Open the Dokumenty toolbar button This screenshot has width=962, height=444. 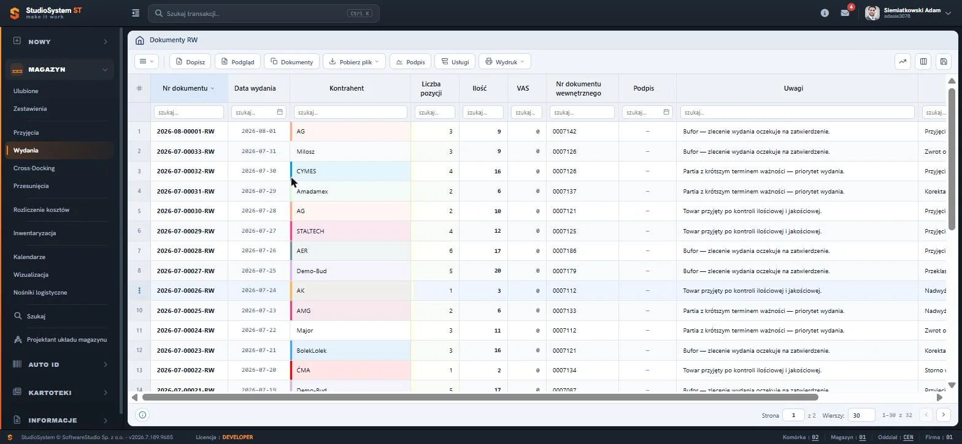point(292,61)
